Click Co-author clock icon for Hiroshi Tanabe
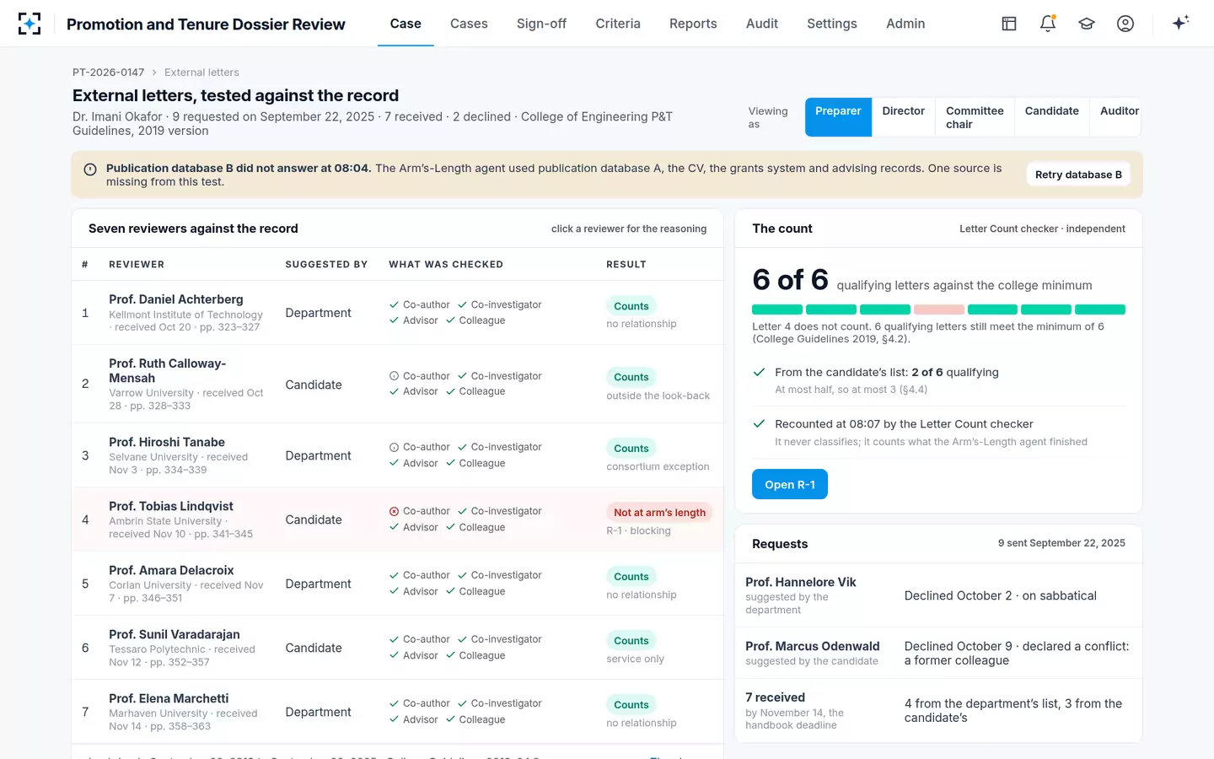 394,447
